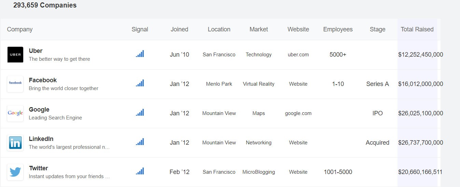
Task: Click the signal bars icon for LinkedIn
Action: [140, 142]
